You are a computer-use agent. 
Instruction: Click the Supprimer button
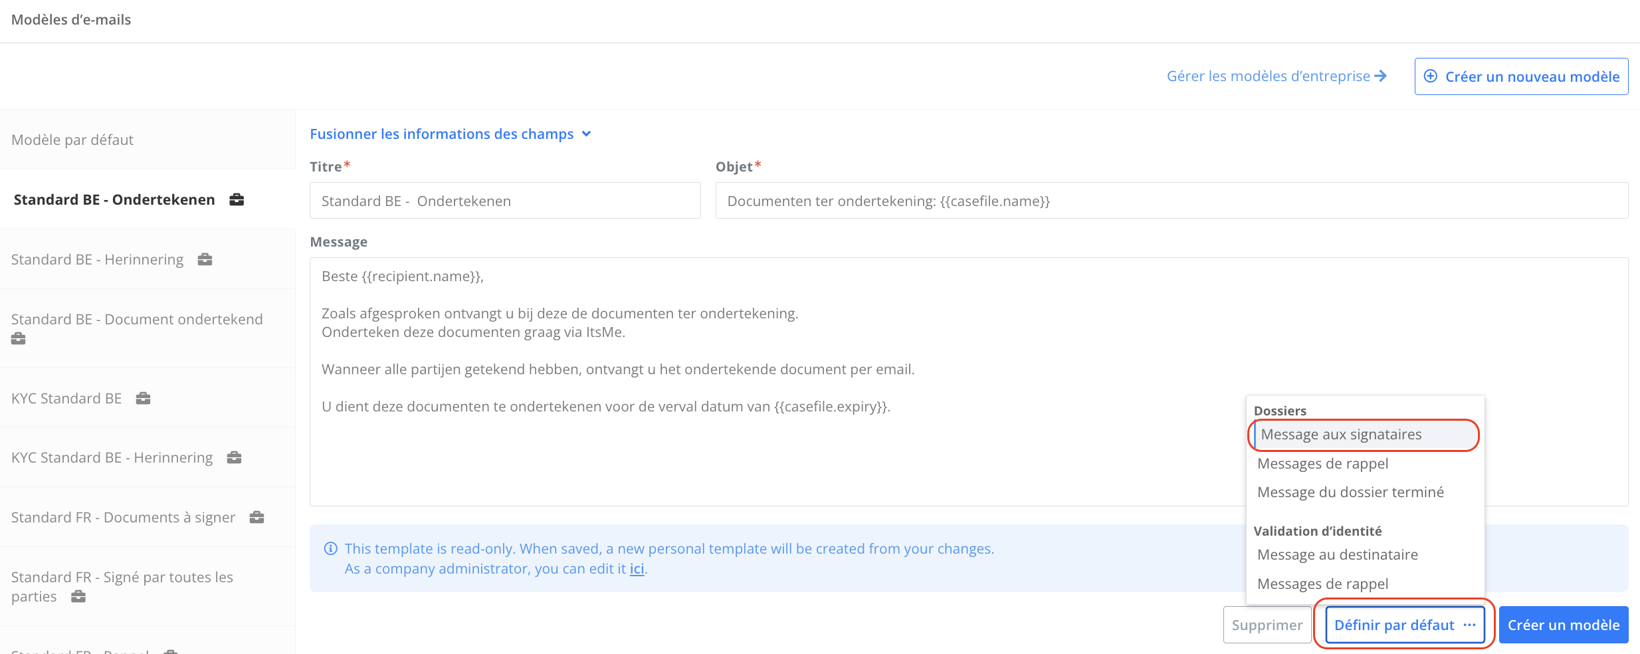point(1267,625)
